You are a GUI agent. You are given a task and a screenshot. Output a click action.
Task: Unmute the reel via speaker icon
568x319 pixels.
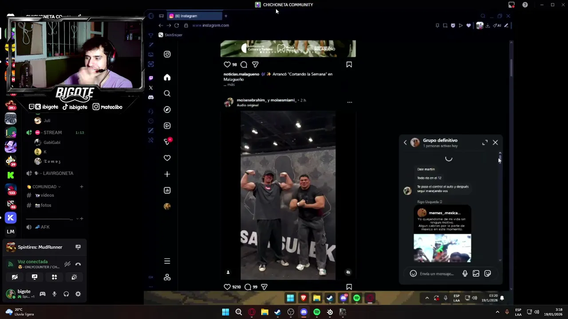[348, 272]
